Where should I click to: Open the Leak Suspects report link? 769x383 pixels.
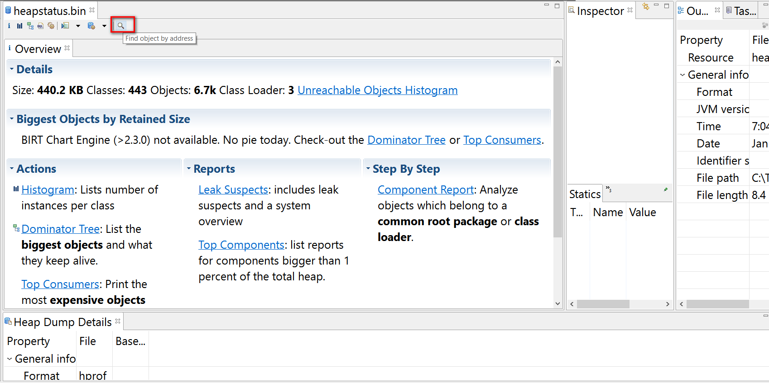(233, 189)
